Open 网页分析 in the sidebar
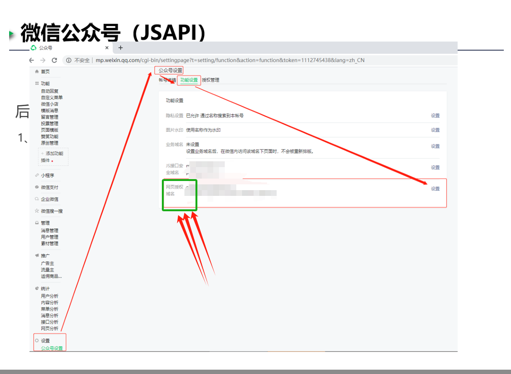The width and height of the screenshot is (511, 374). click(x=49, y=329)
